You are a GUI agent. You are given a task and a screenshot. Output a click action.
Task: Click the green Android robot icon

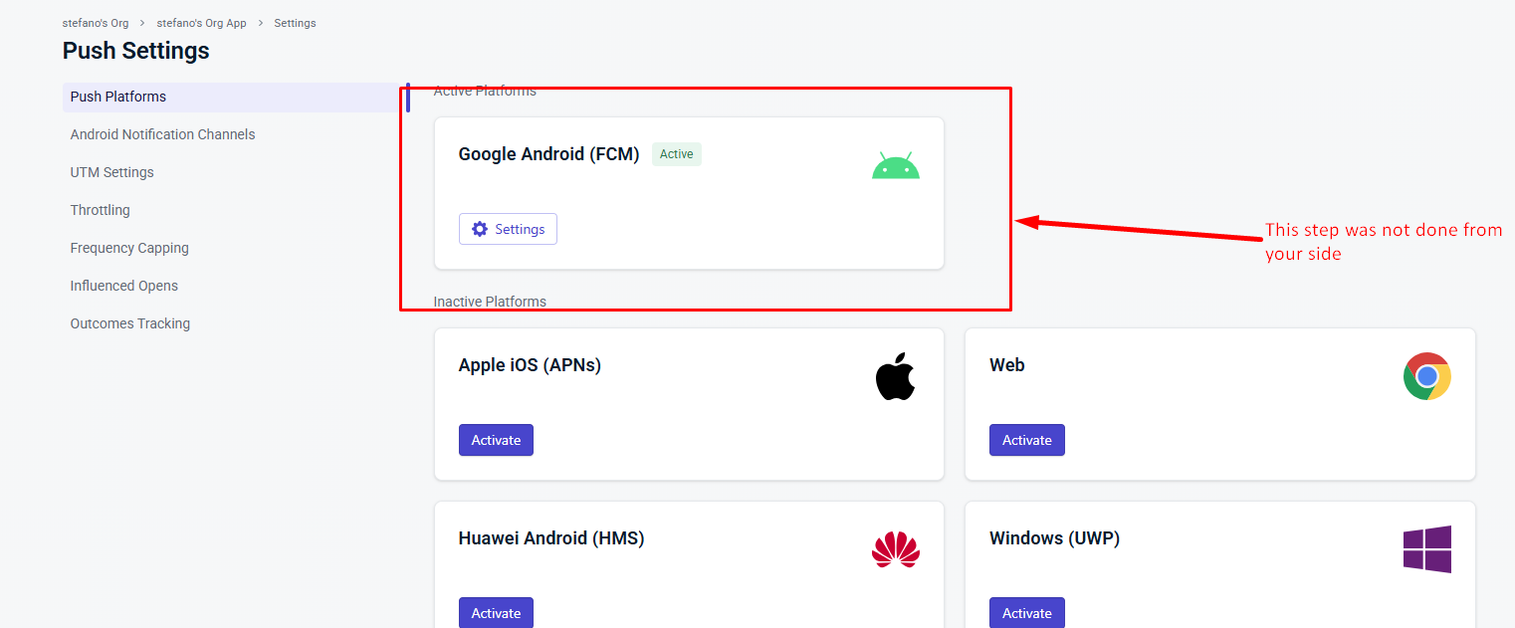click(896, 166)
